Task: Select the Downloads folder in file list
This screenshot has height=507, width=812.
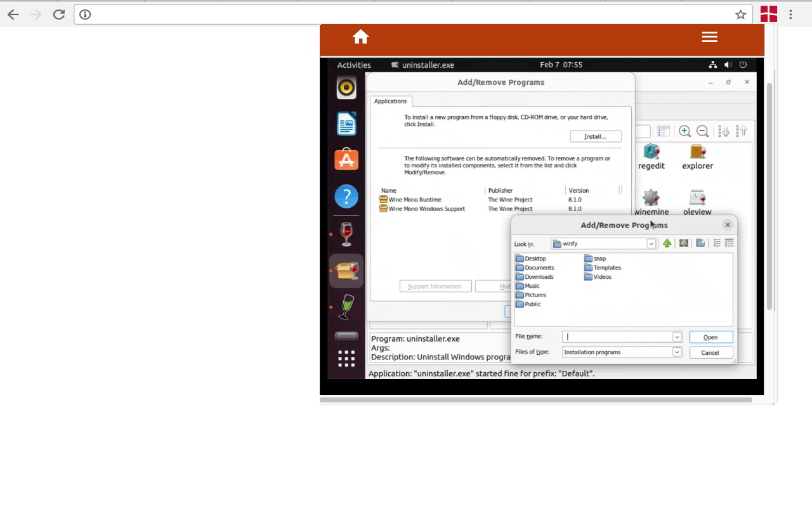Action: click(539, 277)
